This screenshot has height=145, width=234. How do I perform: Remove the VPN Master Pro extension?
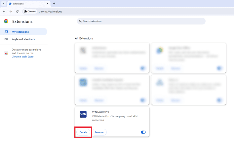tap(99, 132)
